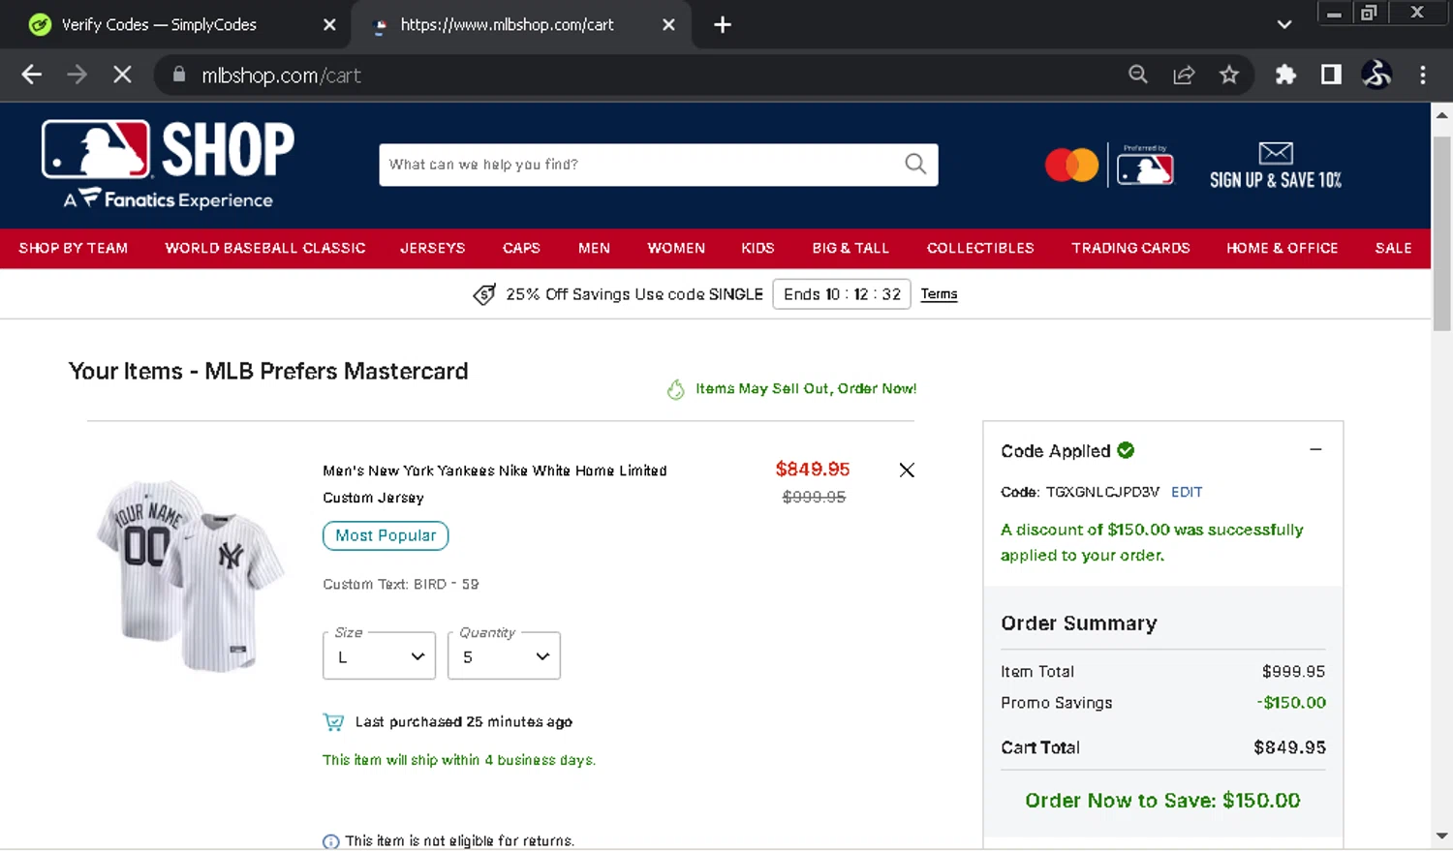The height and width of the screenshot is (851, 1453).
Task: Open the Trading Cards menu
Action: [x=1130, y=248]
